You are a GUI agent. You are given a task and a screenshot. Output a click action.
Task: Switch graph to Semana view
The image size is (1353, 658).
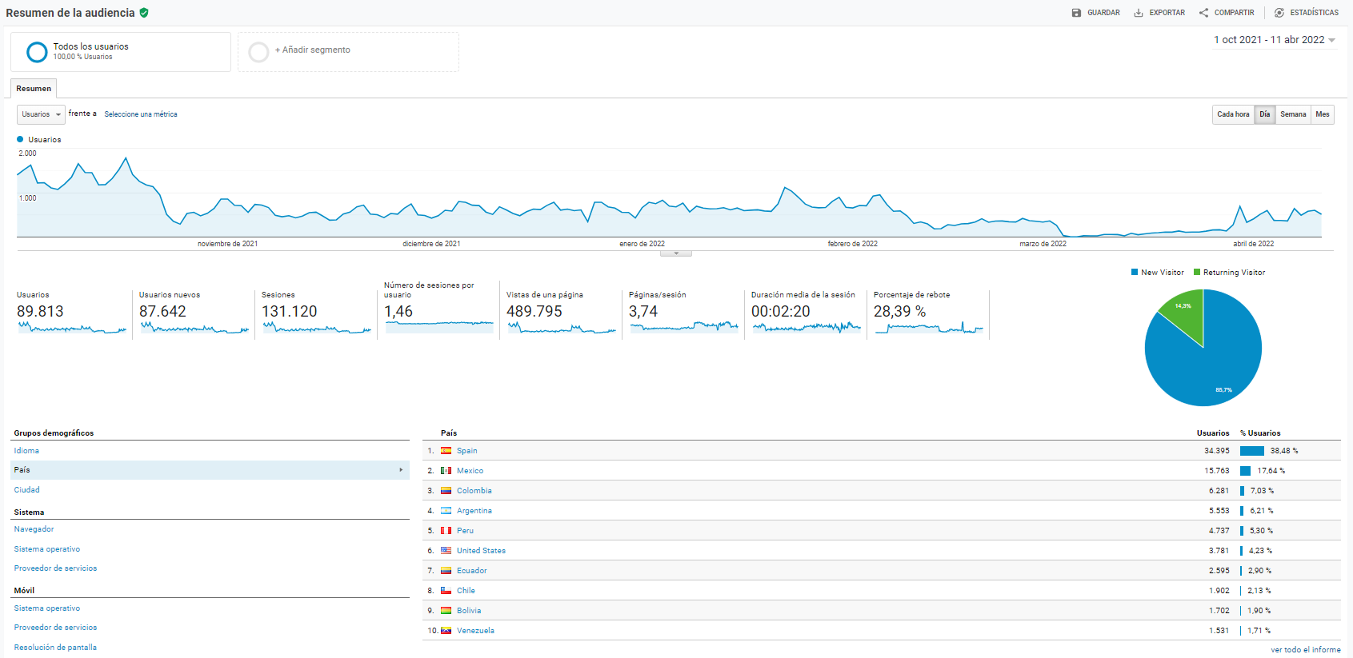(x=1293, y=114)
